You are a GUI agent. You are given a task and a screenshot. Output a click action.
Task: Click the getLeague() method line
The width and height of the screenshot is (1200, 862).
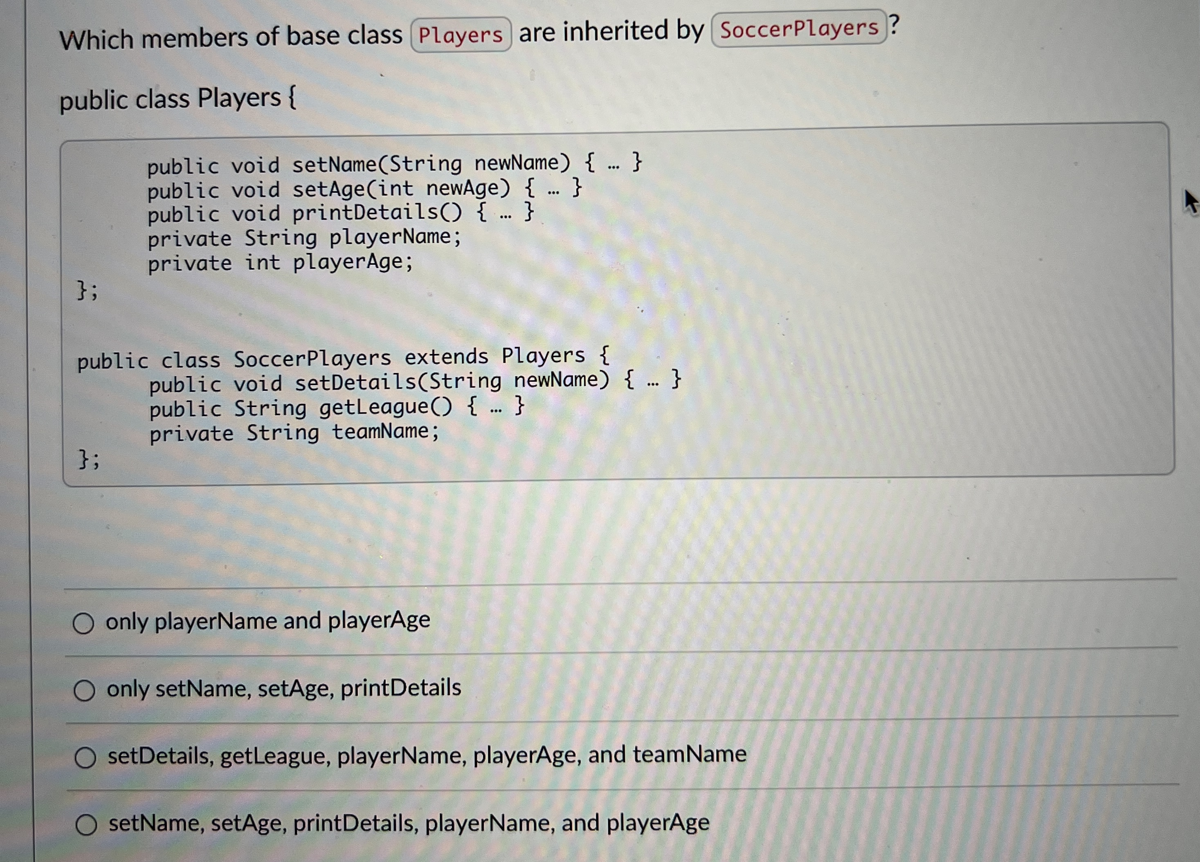[337, 407]
